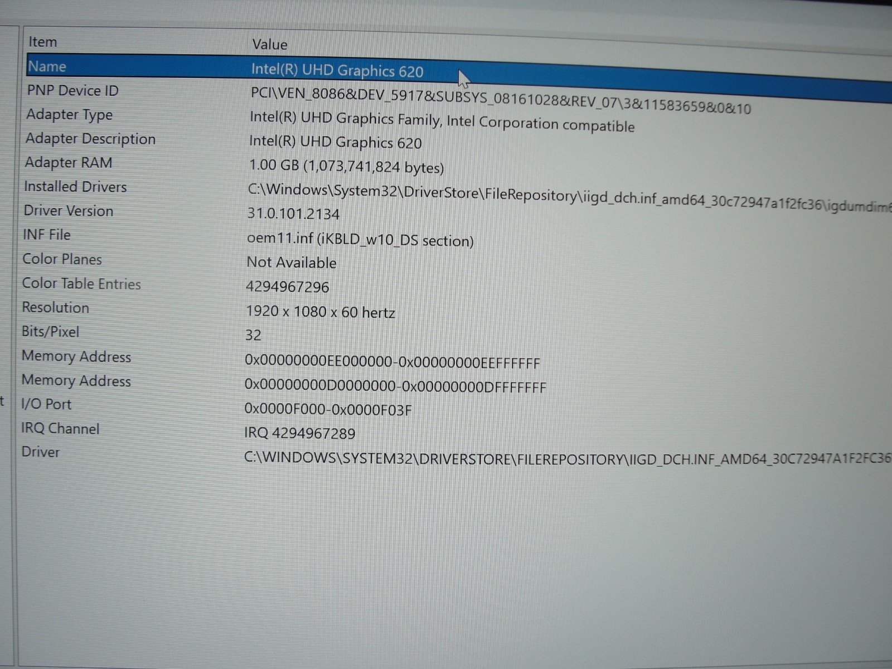The height and width of the screenshot is (669, 892).
Task: Click the value Intel(R) UHD Graphics 620 in Name row
Action: [x=337, y=70]
